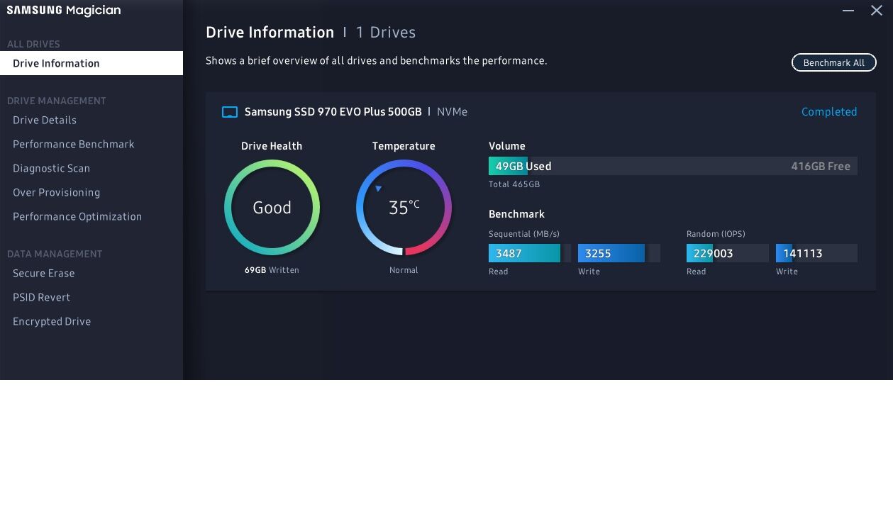The height and width of the screenshot is (509, 893).
Task: Click the sequential read bar 3487
Action: coord(530,253)
